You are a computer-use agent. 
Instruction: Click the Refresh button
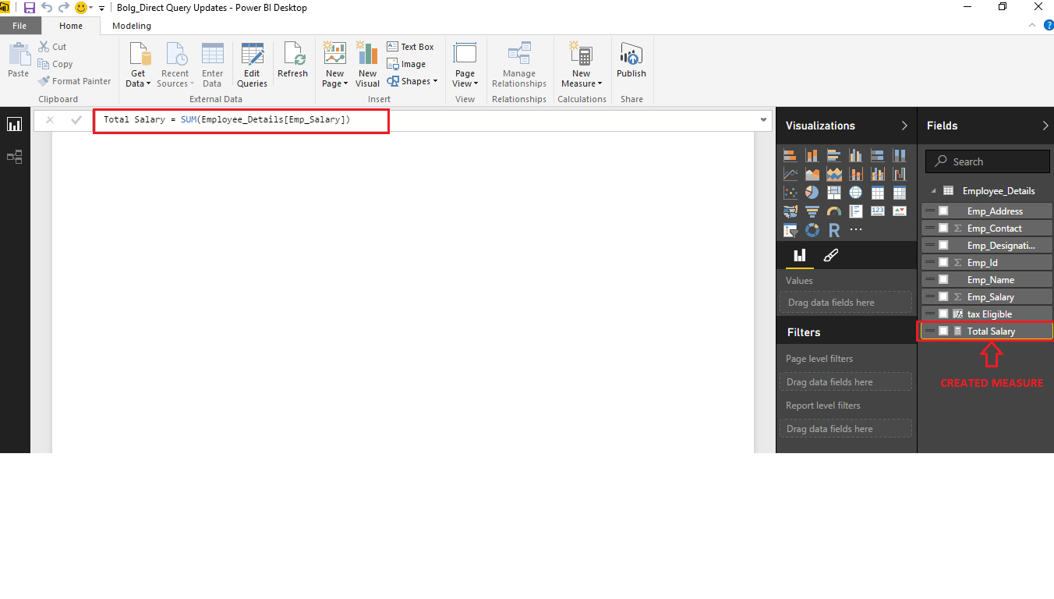pyautogui.click(x=292, y=60)
